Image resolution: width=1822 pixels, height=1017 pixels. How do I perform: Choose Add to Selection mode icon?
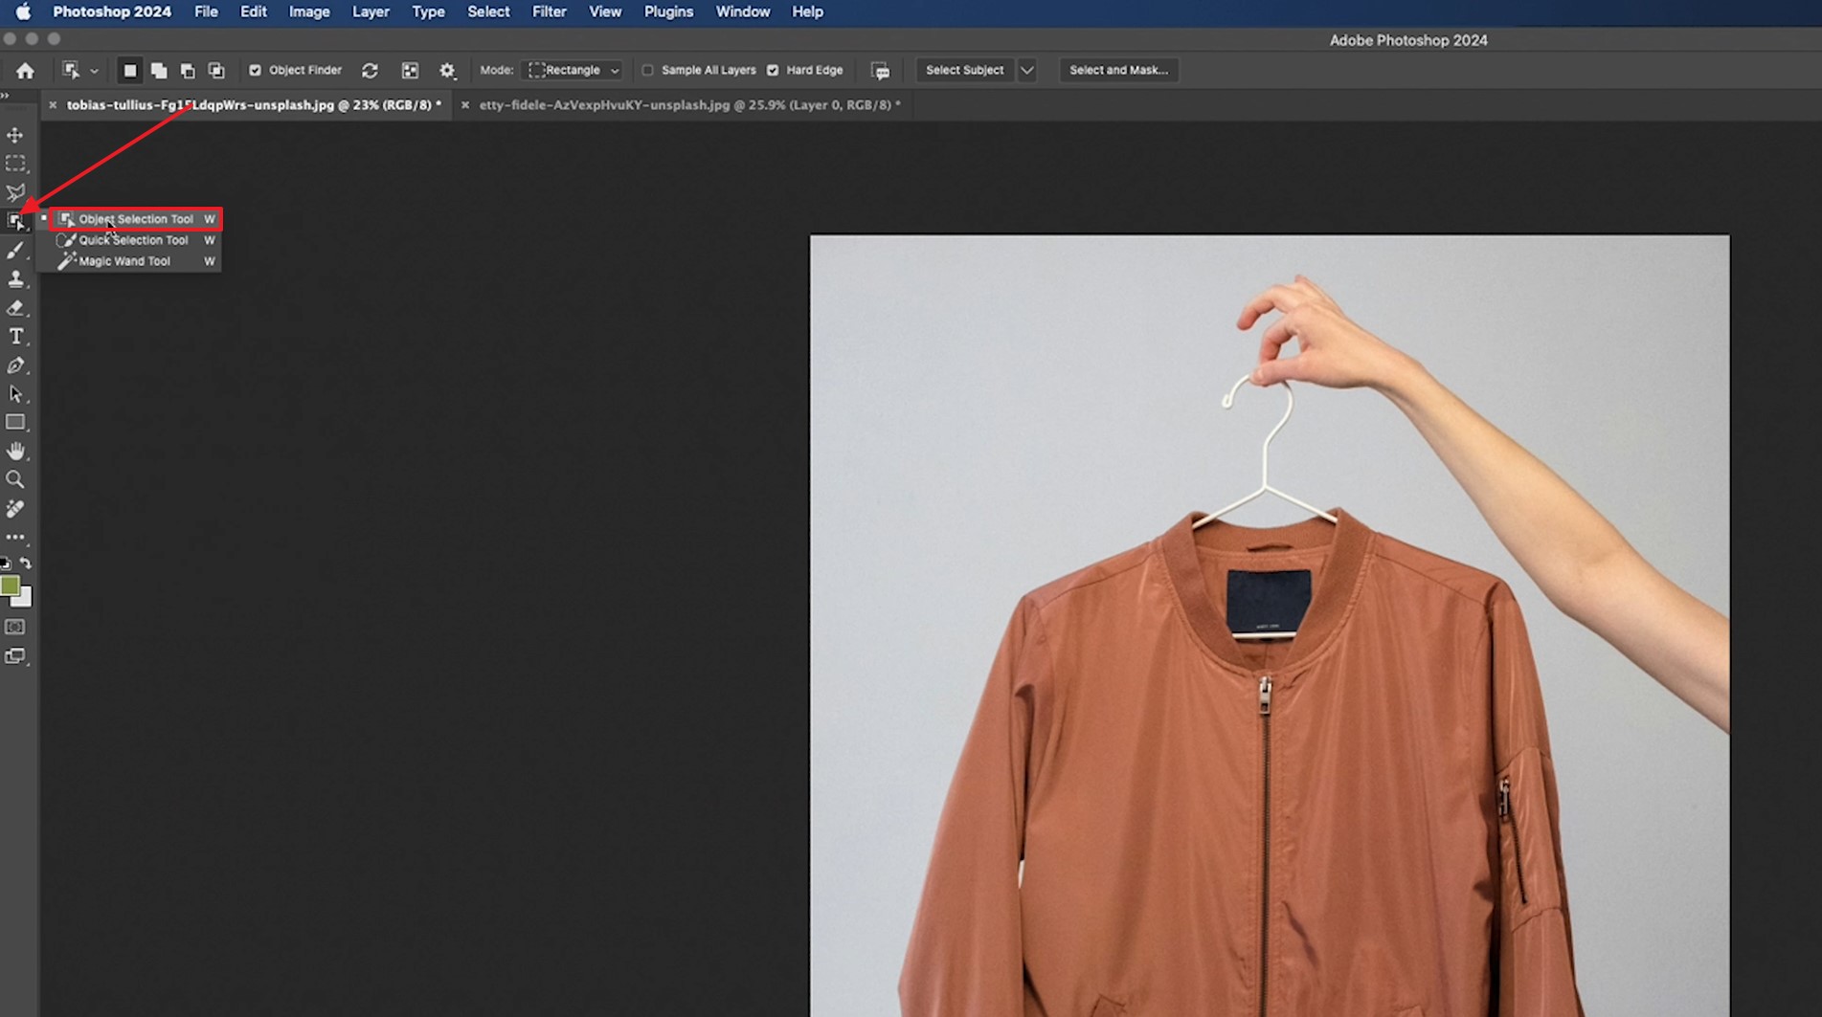(x=159, y=70)
